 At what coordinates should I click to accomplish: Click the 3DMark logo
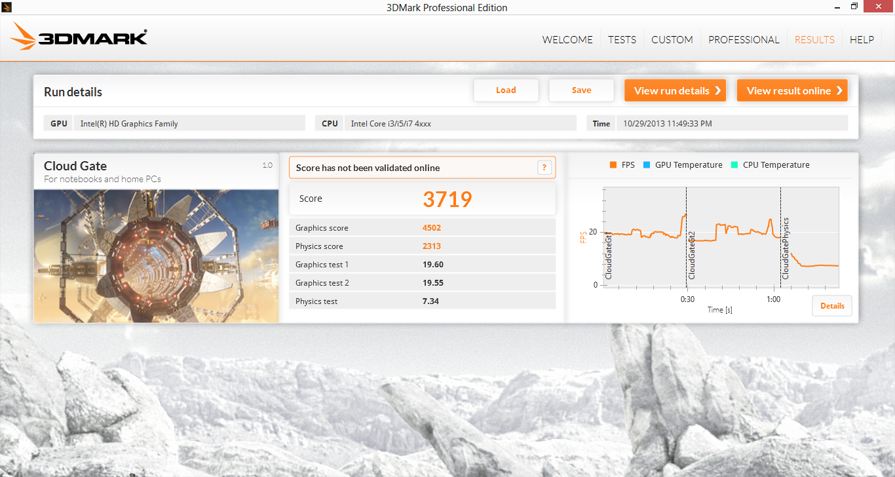[79, 37]
